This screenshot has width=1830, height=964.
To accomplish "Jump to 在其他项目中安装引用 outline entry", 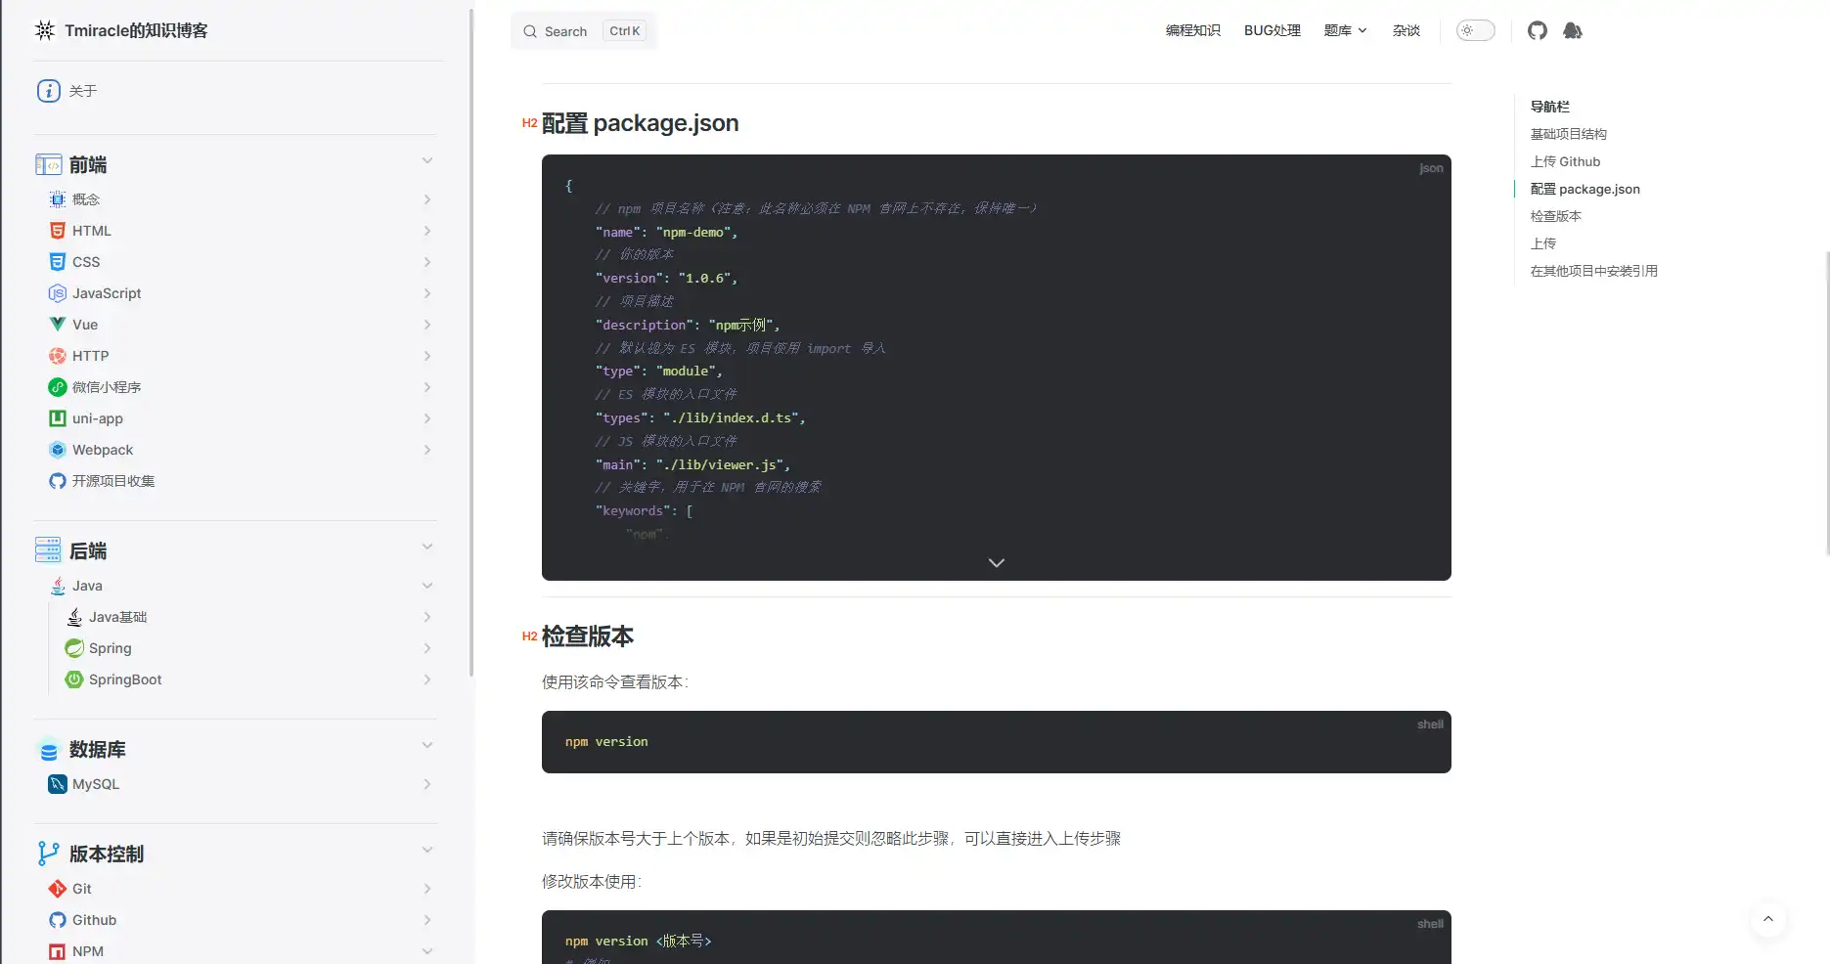I will [x=1593, y=271].
